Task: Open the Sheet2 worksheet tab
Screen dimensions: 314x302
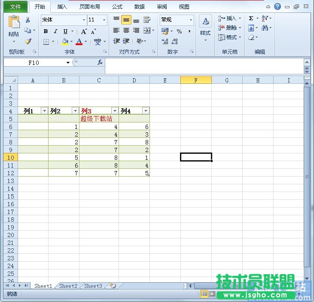Action: coord(68,286)
